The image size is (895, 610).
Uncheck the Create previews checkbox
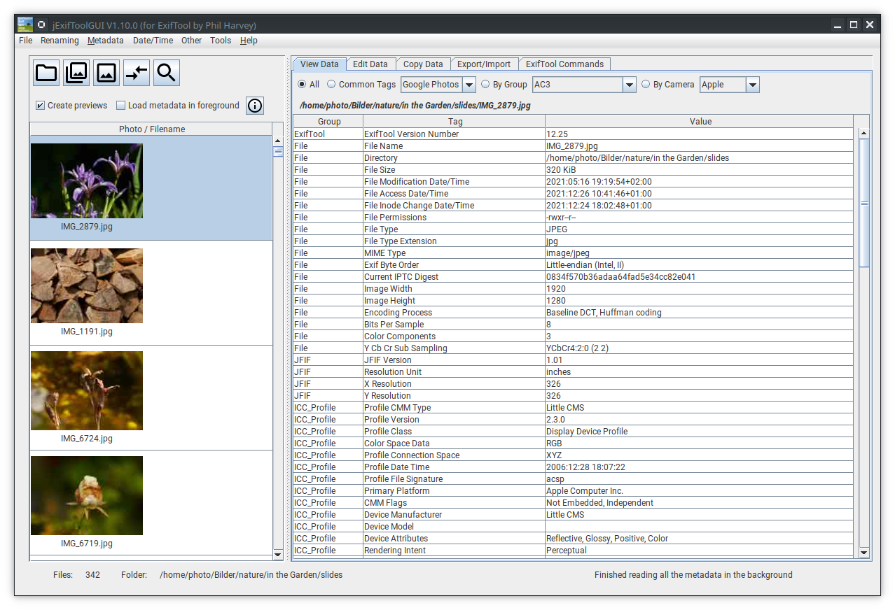(41, 106)
